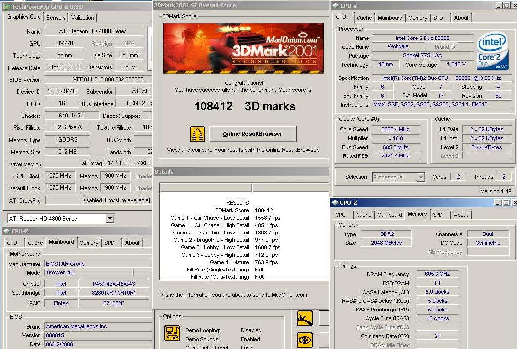Click the 108412 3D marks score text
This screenshot has height=349, width=517.
(244, 106)
